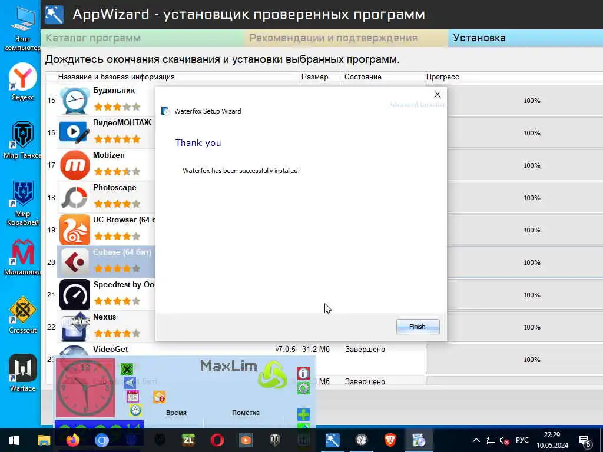Open the Мир Танков desktop shortcut
Screen dimensions: 603x452
(x=22, y=140)
